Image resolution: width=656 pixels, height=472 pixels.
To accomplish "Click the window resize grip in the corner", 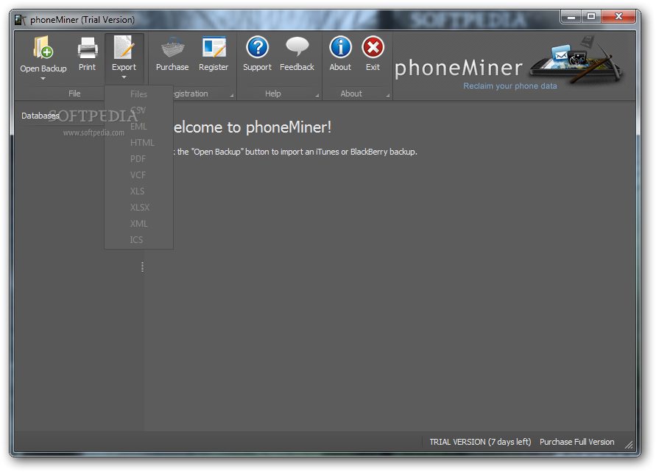I will pyautogui.click(x=628, y=445).
